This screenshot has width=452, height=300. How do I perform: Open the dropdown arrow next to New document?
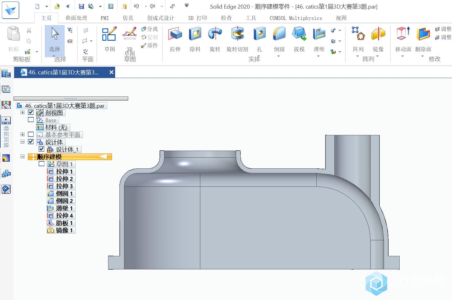[x=47, y=6]
